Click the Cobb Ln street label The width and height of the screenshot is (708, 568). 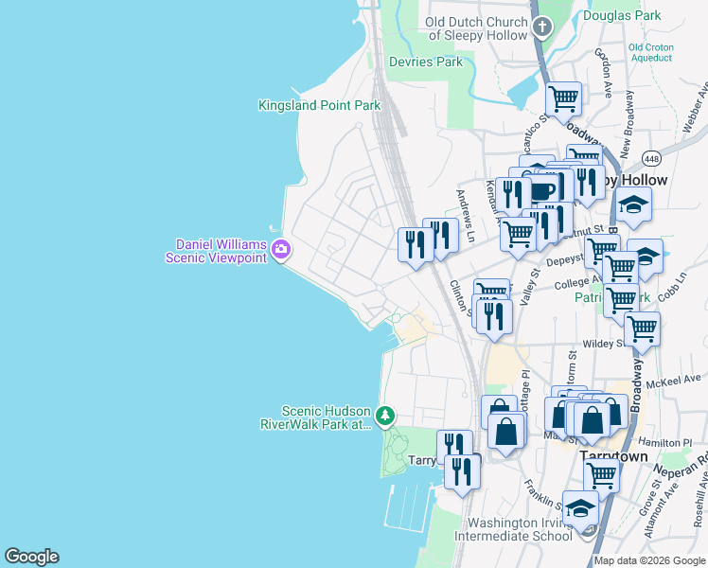pos(672,287)
